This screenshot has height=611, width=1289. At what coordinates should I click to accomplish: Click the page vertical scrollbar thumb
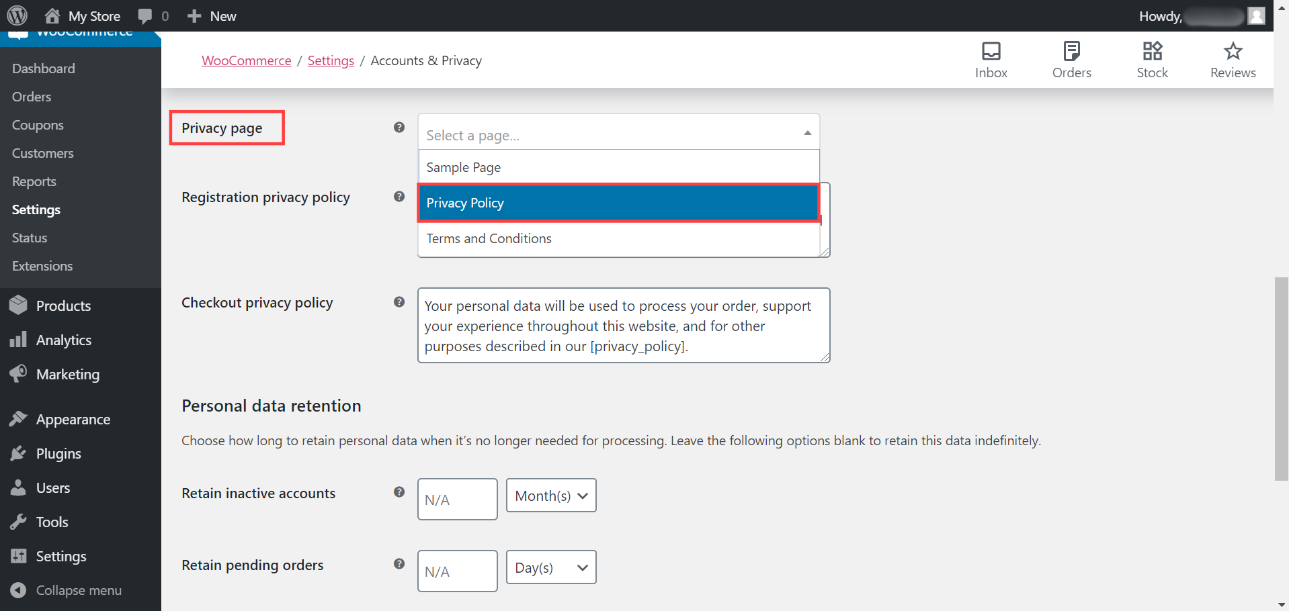tap(1282, 378)
